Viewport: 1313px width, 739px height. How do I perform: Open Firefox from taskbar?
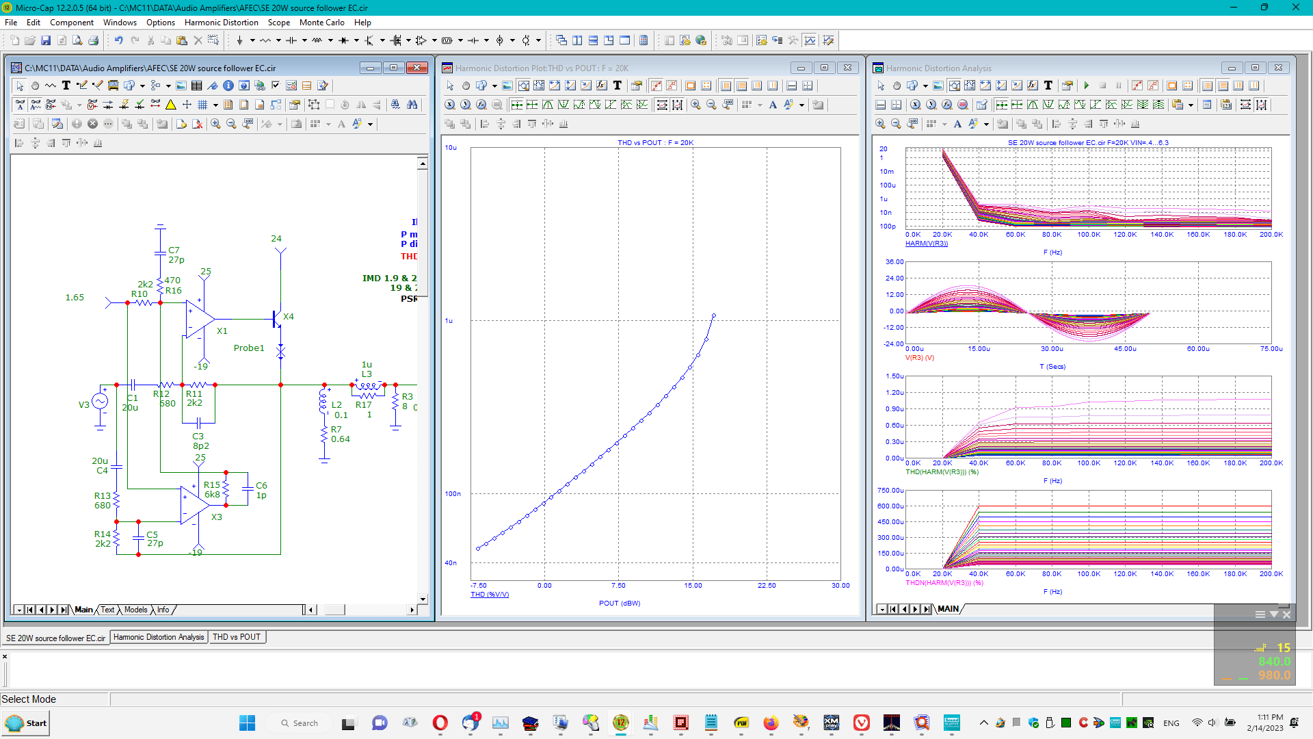point(771,723)
